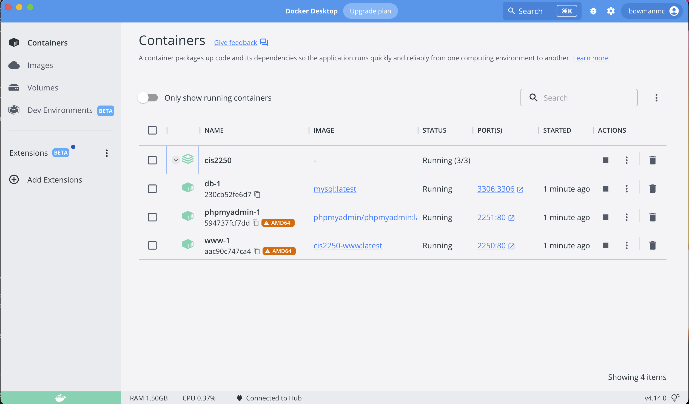689x404 pixels.
Task: Open the Extensions three-dot options menu
Action: point(107,153)
